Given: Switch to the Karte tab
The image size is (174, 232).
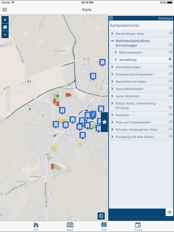Looking at the screenshot, I should (x=70, y=226).
